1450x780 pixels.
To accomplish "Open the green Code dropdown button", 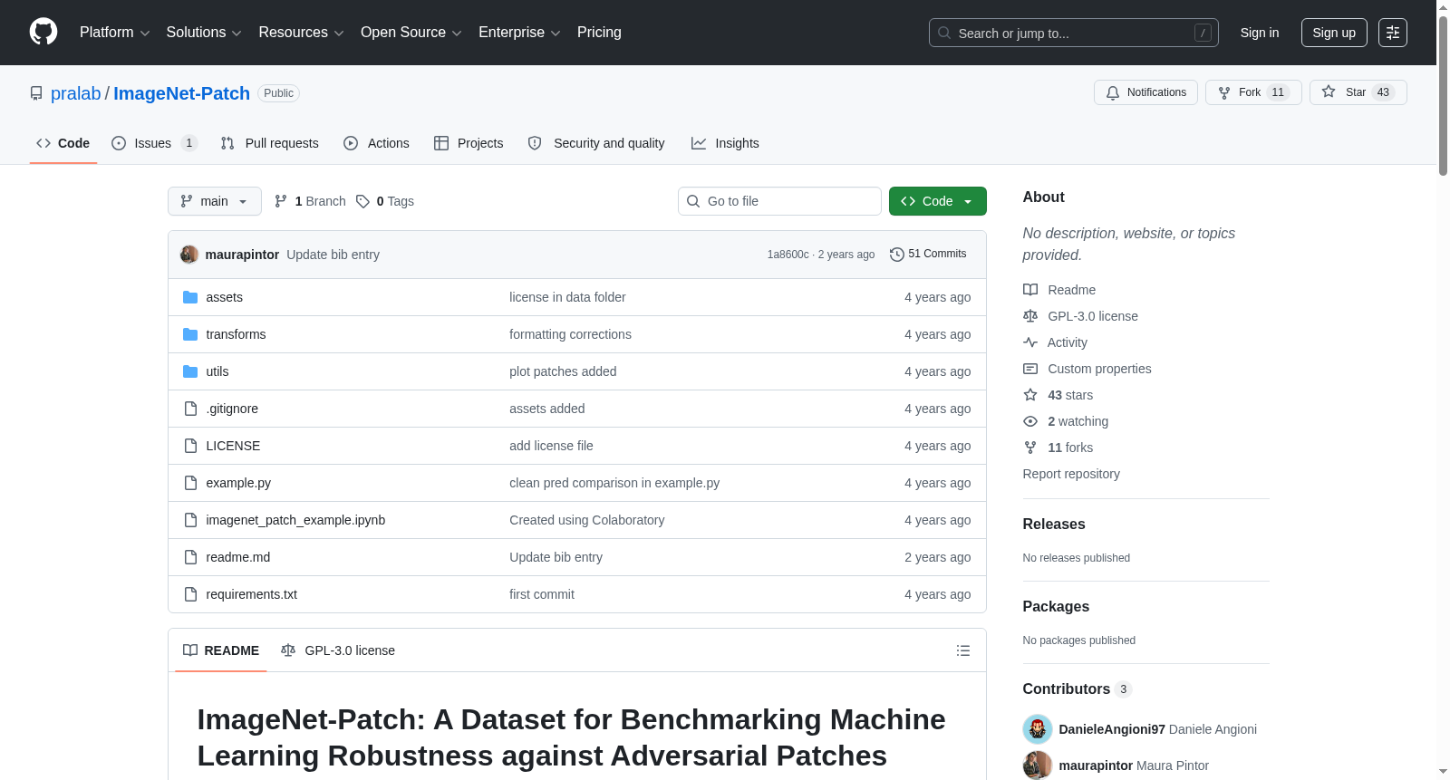I will (x=938, y=201).
